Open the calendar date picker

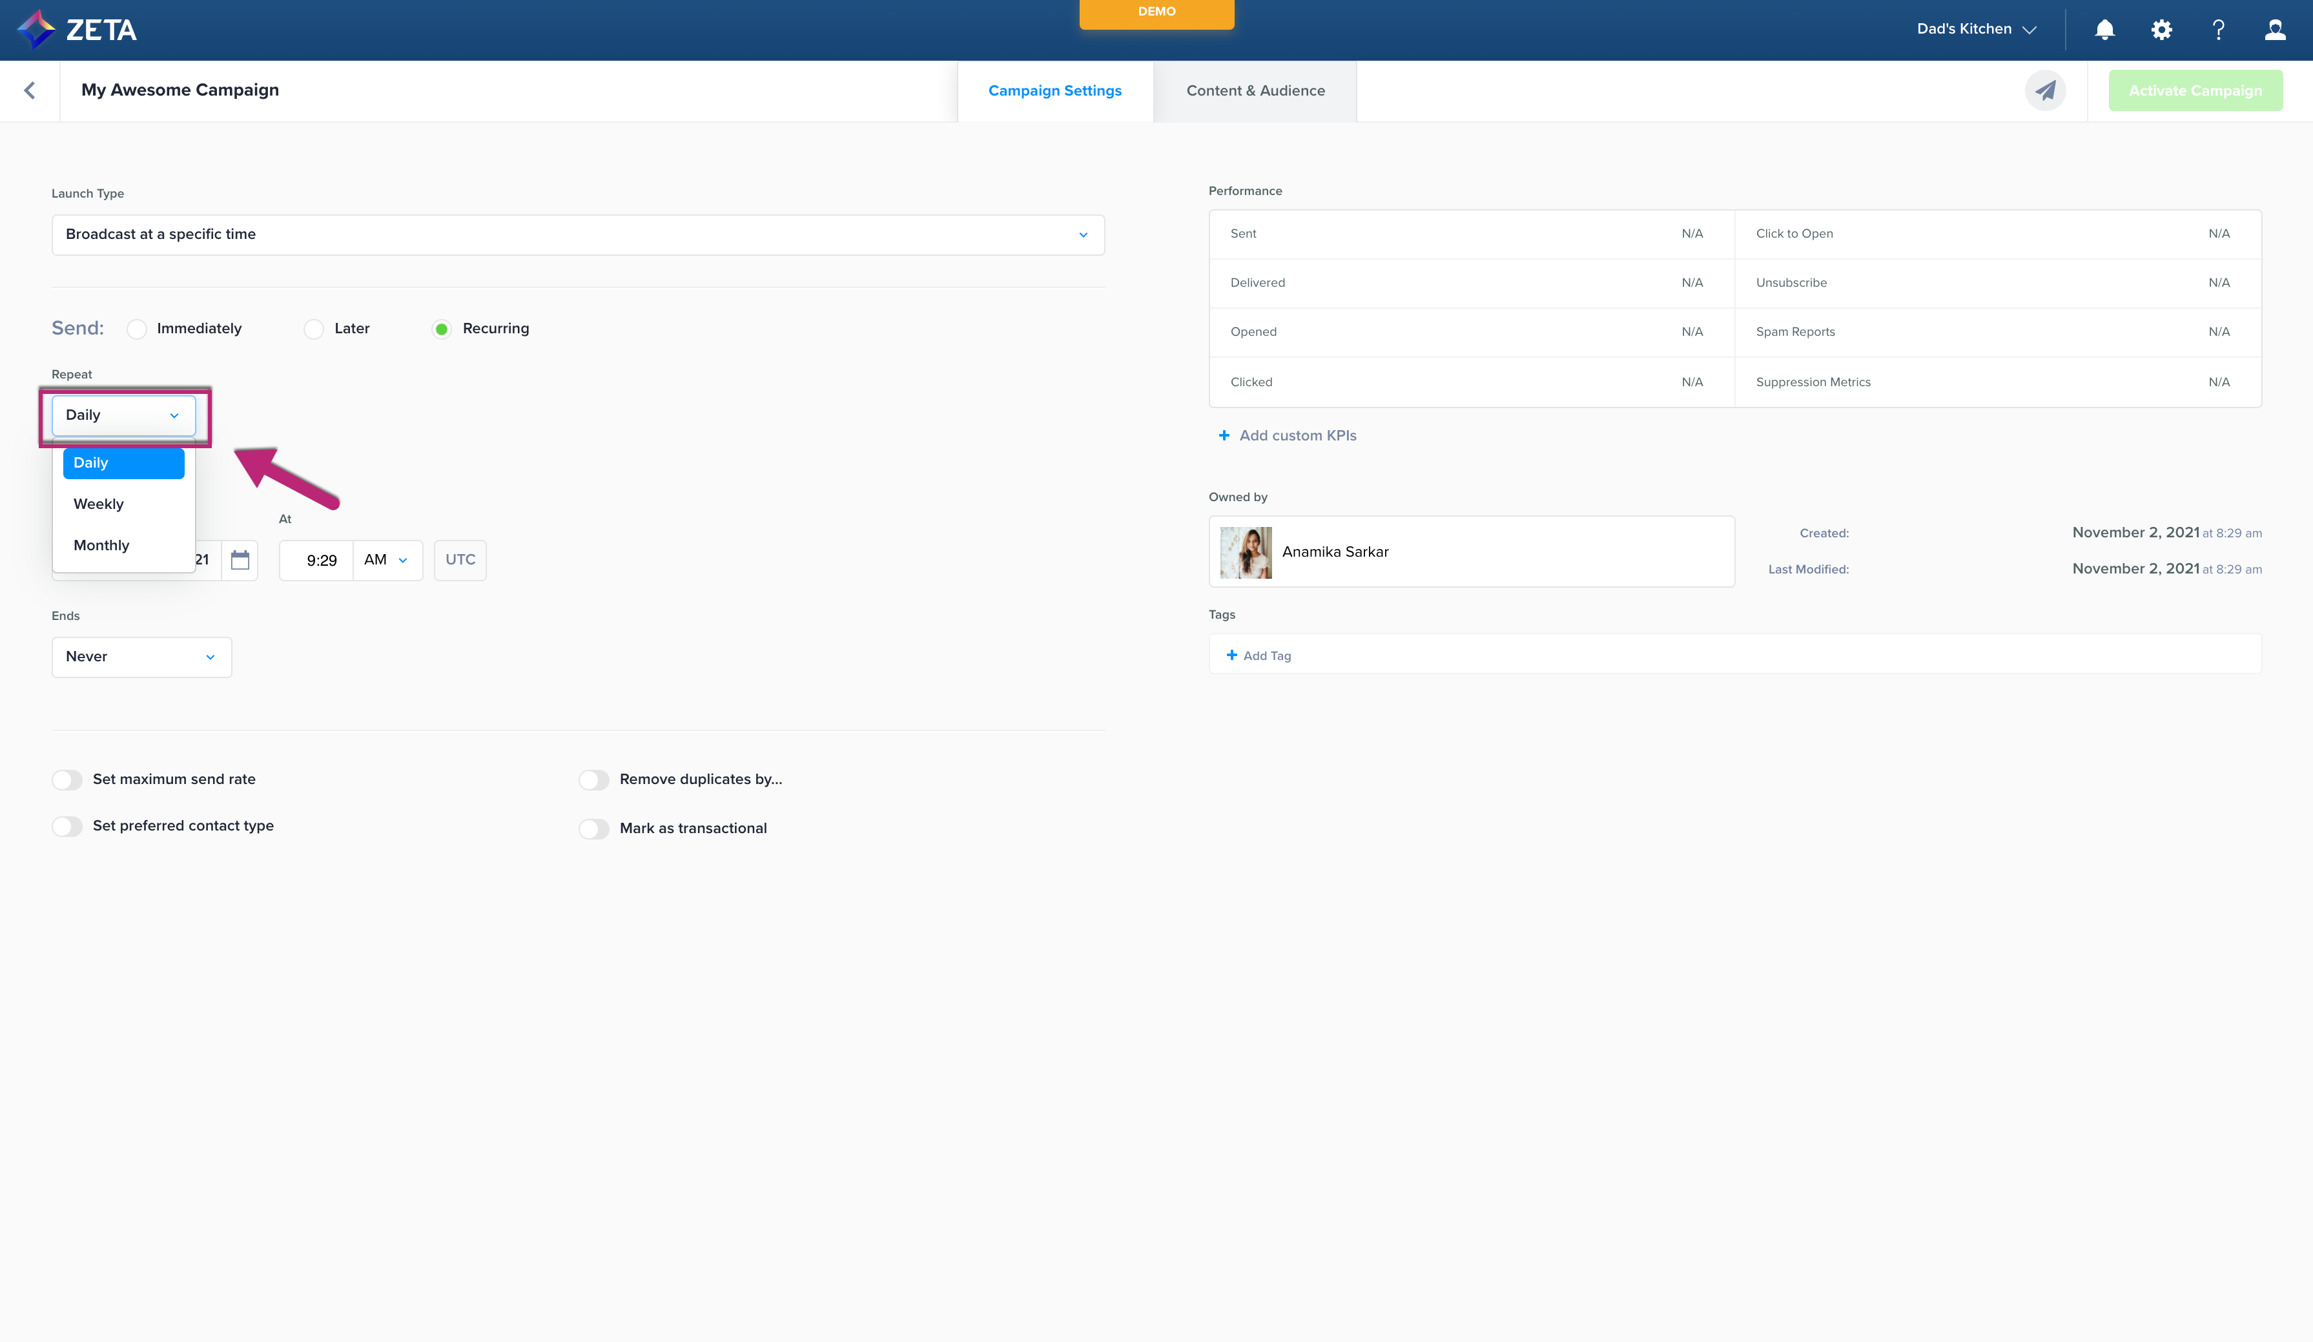coord(240,560)
